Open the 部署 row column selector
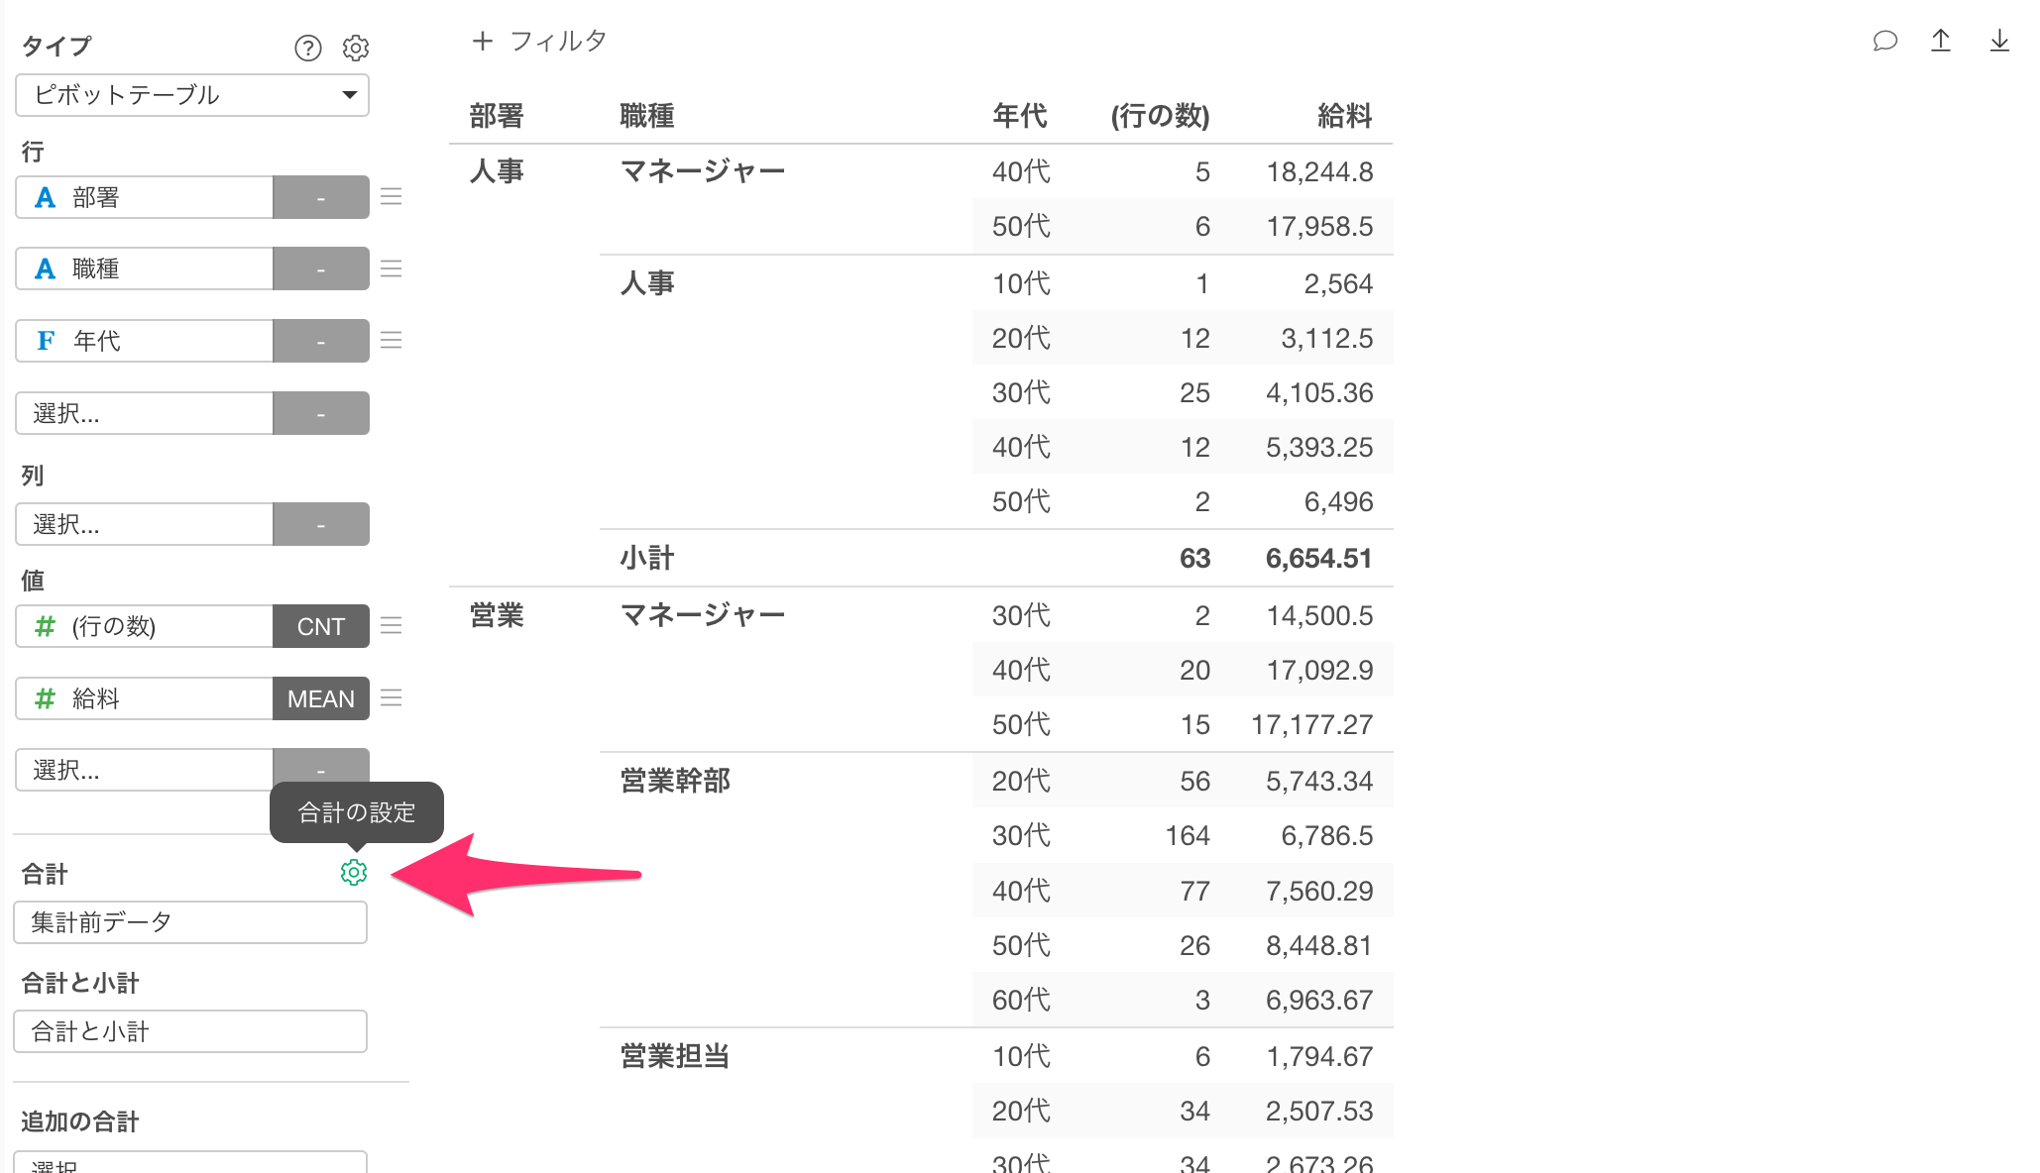 click(145, 197)
